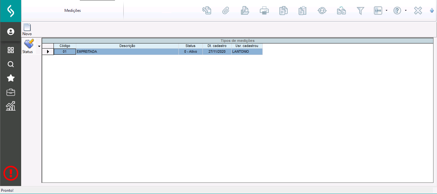This screenshot has width=437, height=194.
Task: Expand the Status dropdown arrow
Action: pos(39,46)
